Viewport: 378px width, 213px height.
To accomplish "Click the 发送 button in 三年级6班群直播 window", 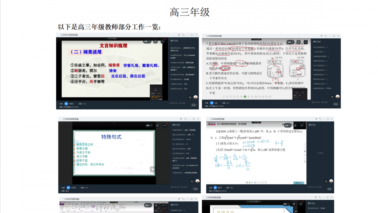I will pos(336,104).
